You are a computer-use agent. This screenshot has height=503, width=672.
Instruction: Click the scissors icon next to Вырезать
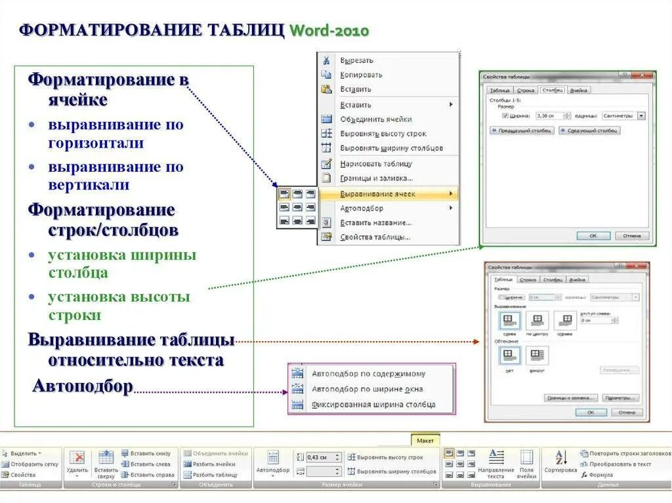pyautogui.click(x=326, y=60)
